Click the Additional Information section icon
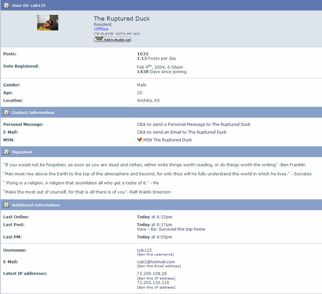322x294 pixels. click(6, 205)
